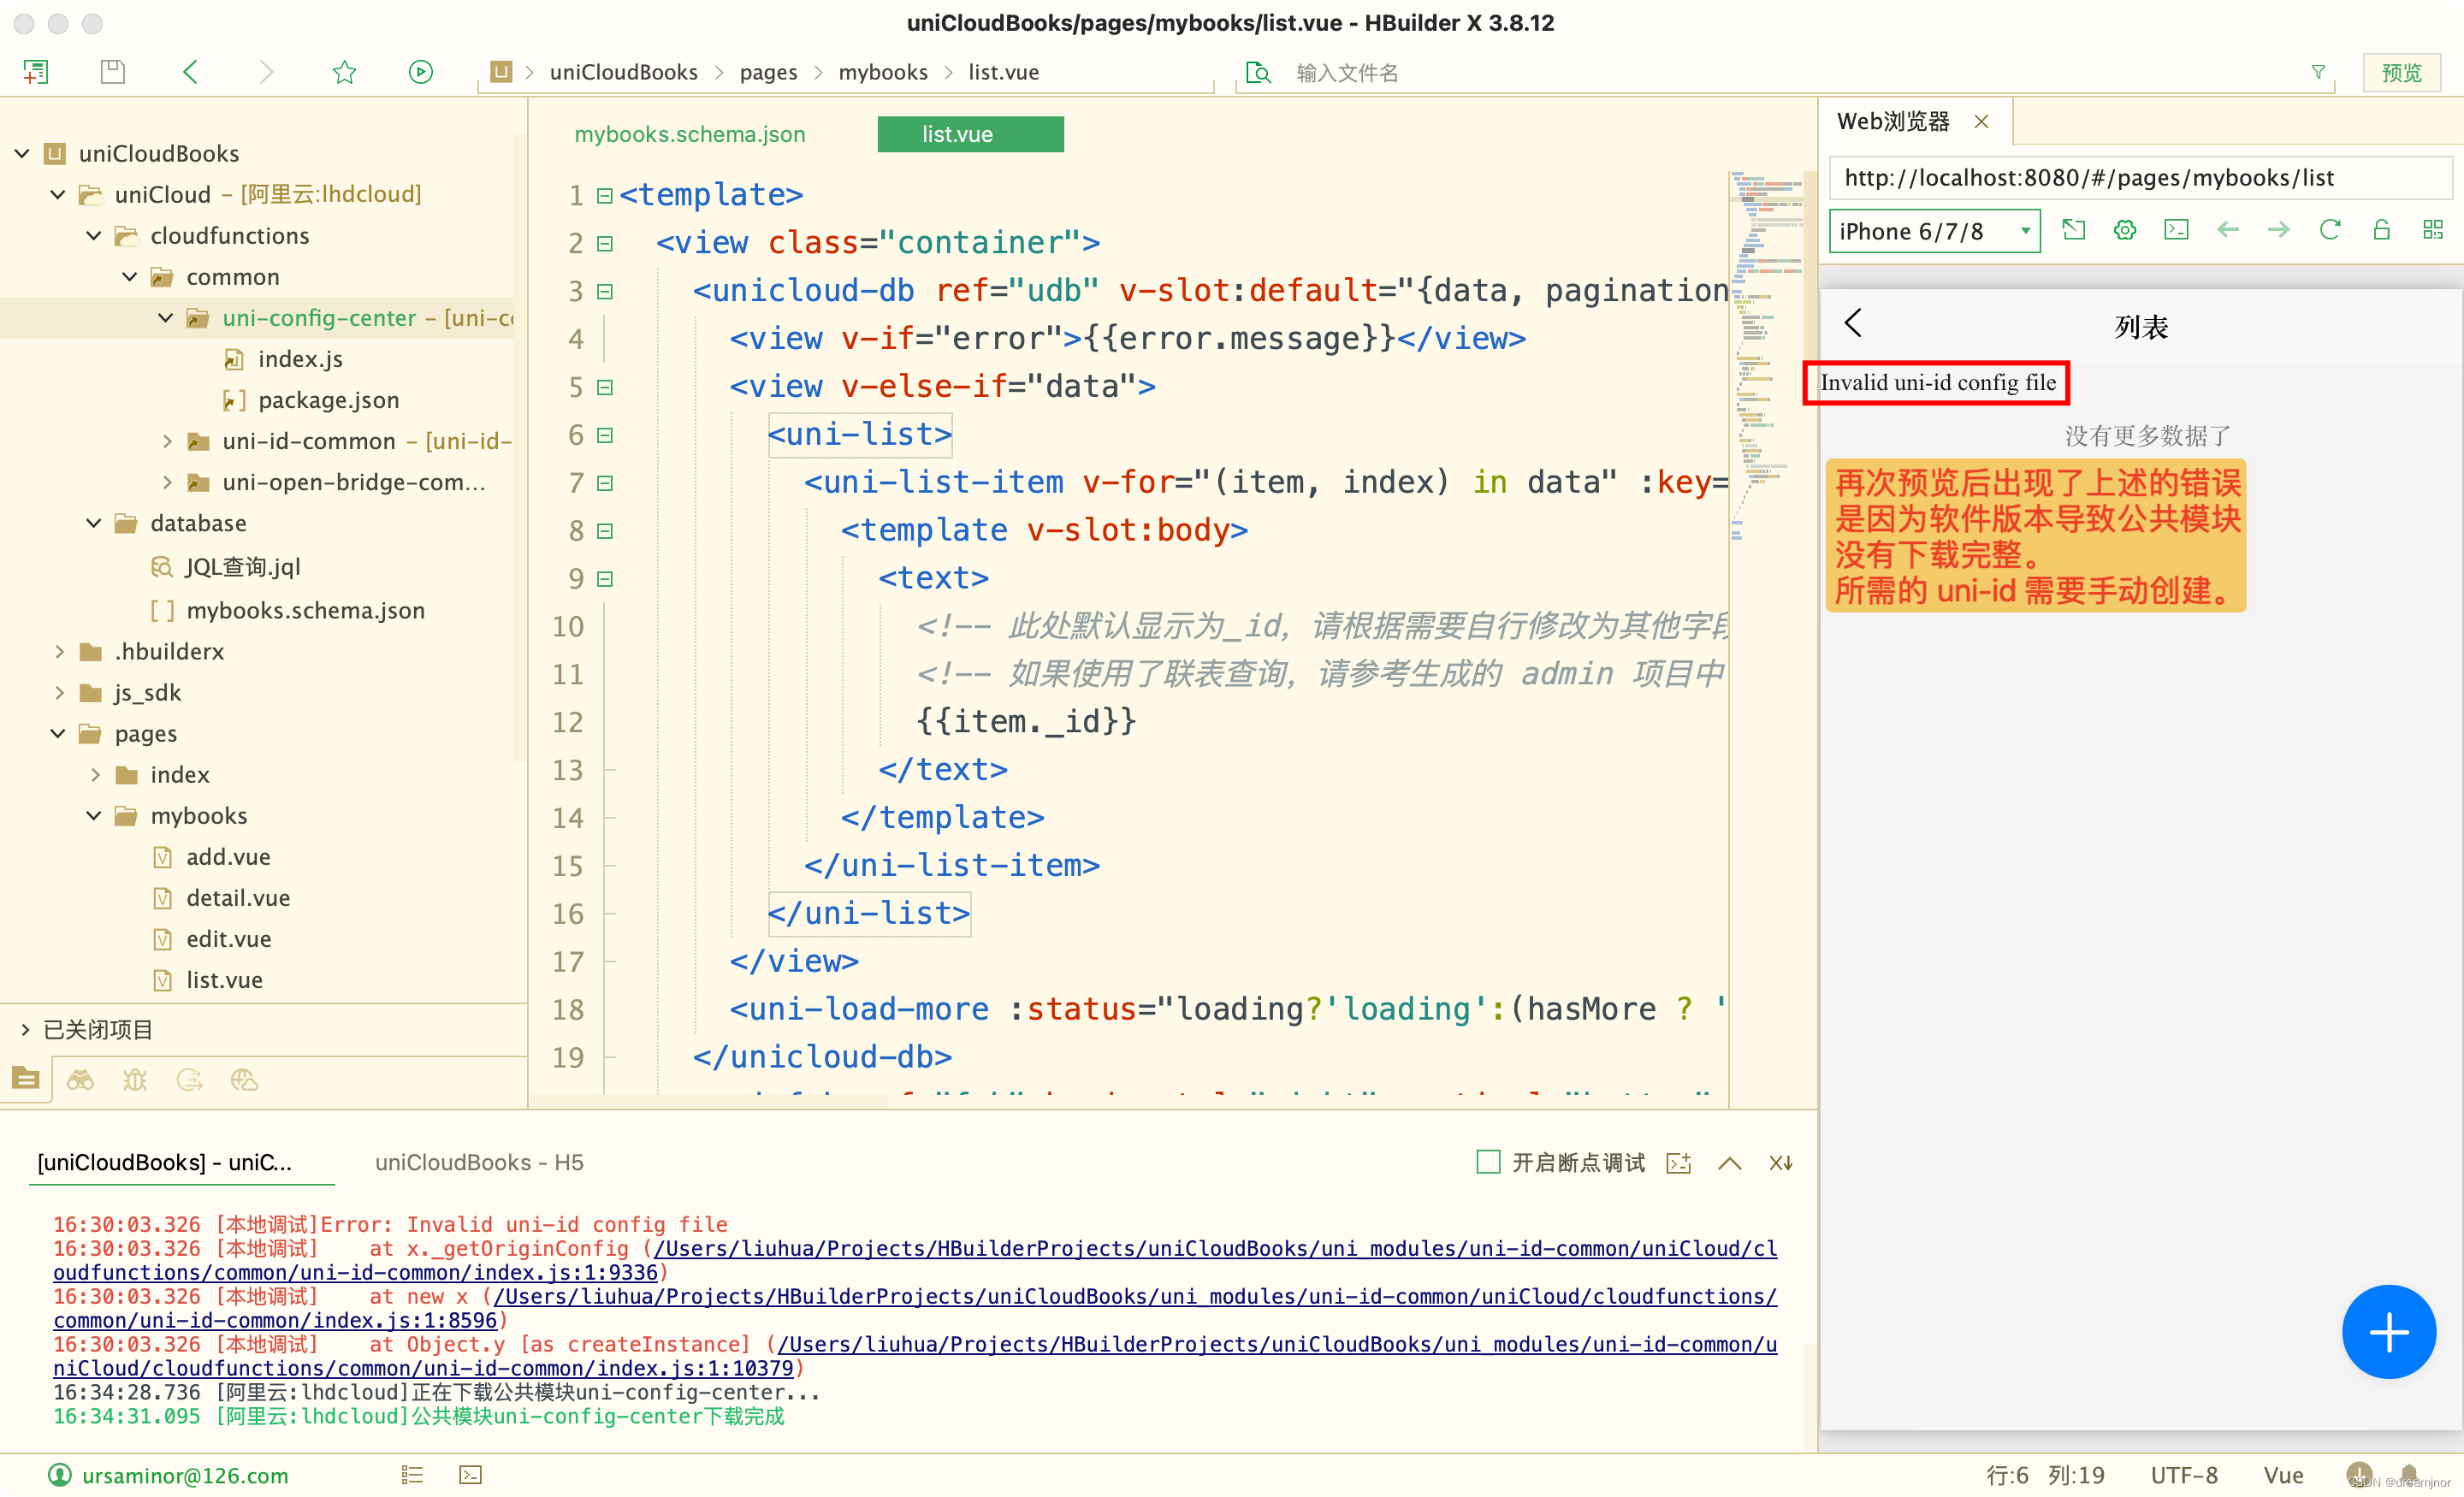Tap the blue plus floating button
The width and height of the screenshot is (2464, 1497).
[2388, 1332]
